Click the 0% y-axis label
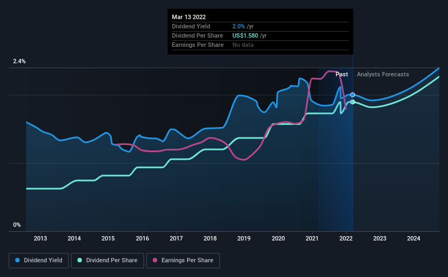The height and width of the screenshot is (277, 448). (17, 225)
